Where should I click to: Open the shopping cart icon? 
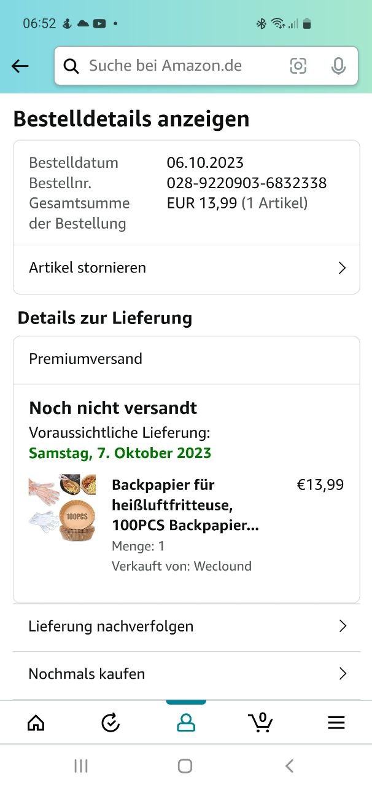[x=260, y=722]
